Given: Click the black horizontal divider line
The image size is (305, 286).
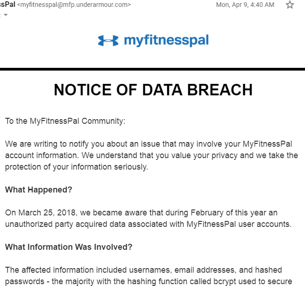Looking at the screenshot, I should pos(152,69).
